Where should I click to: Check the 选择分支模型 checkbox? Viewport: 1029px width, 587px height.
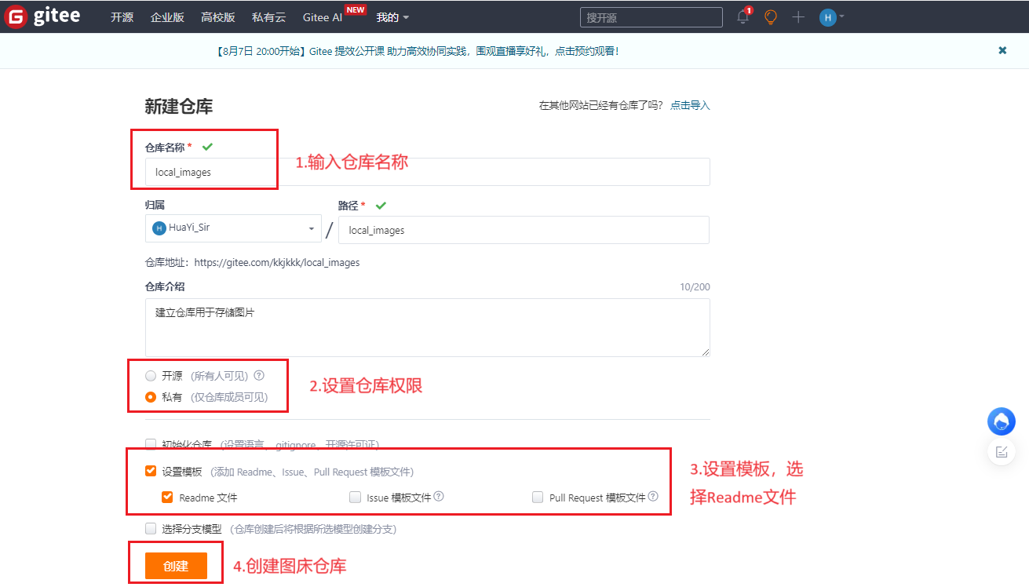(151, 529)
